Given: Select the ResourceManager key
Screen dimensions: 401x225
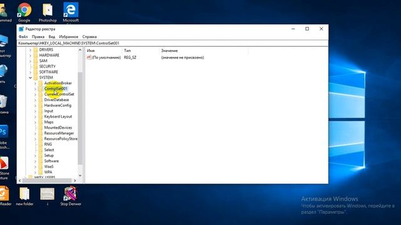Looking at the screenshot, I should point(59,133).
